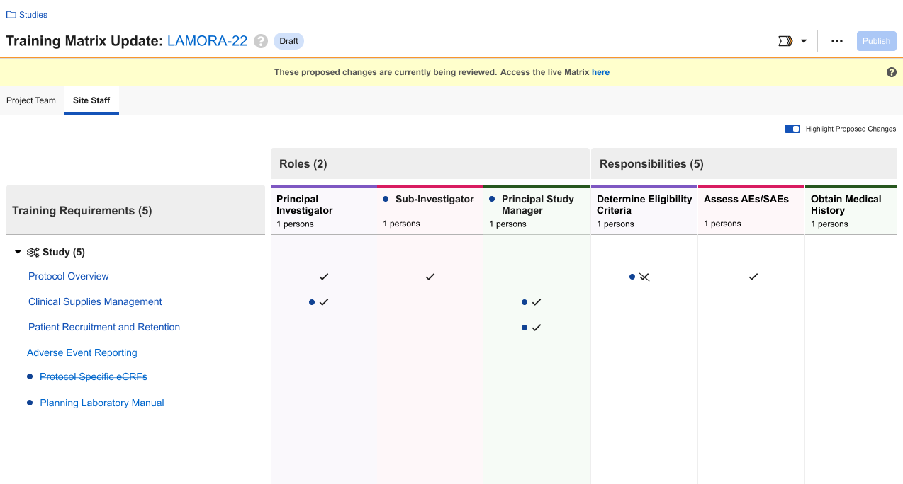
Task: Open the Adverse Event Reporting requirement
Action: point(82,352)
